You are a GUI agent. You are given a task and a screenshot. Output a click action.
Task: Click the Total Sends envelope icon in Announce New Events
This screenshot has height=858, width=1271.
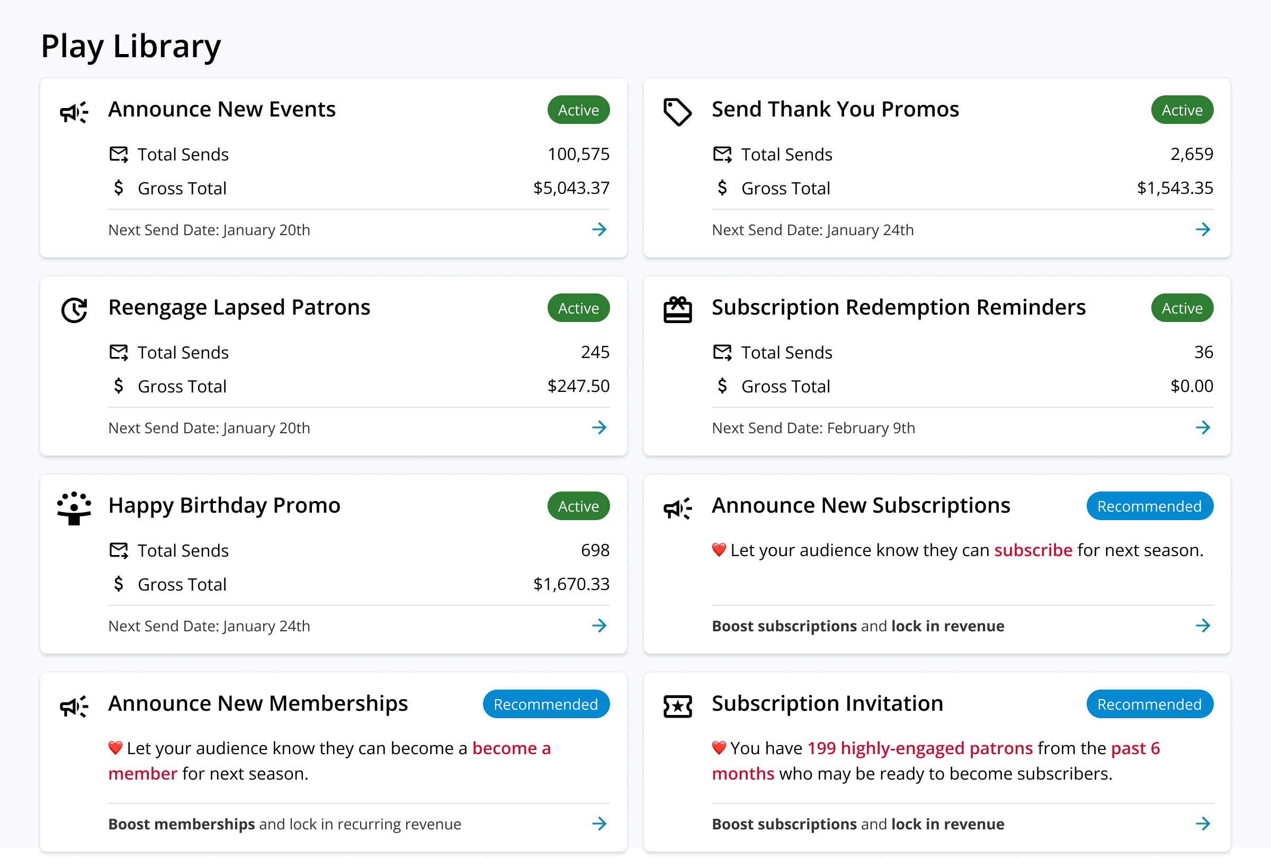coord(119,154)
